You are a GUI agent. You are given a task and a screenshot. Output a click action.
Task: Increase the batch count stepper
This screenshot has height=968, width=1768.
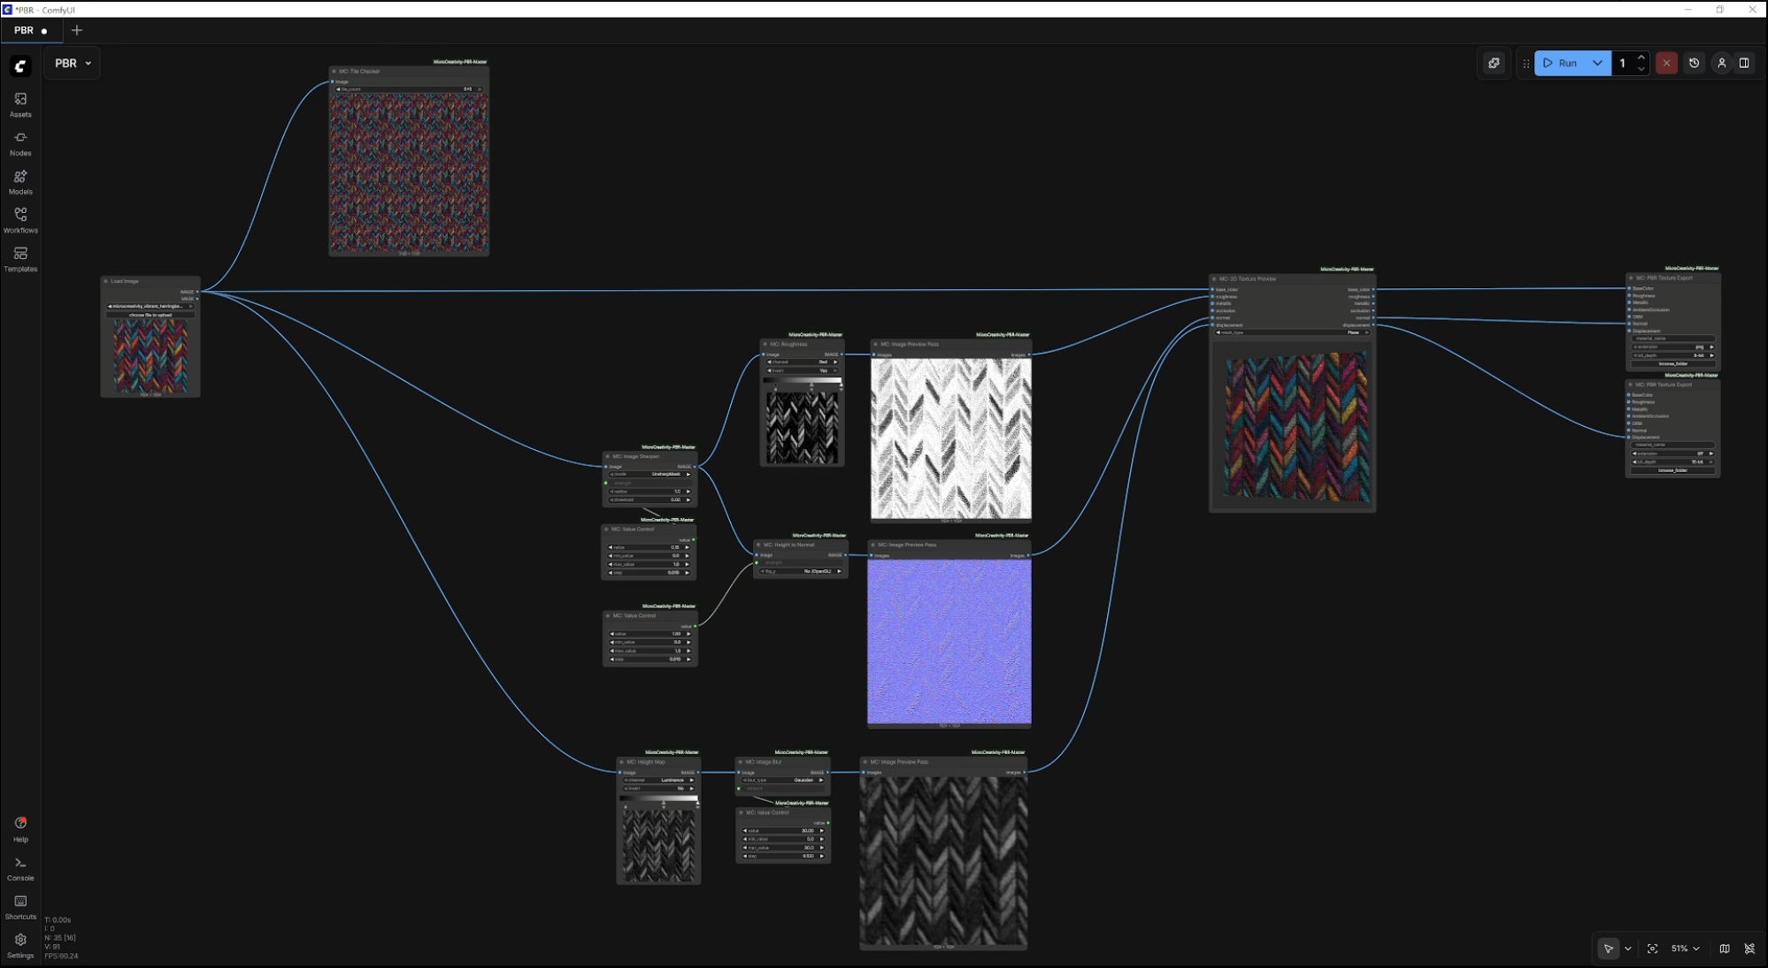(1641, 57)
